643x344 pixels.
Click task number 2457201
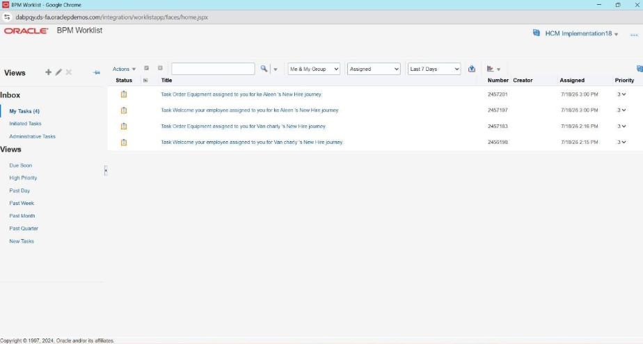[498, 95]
